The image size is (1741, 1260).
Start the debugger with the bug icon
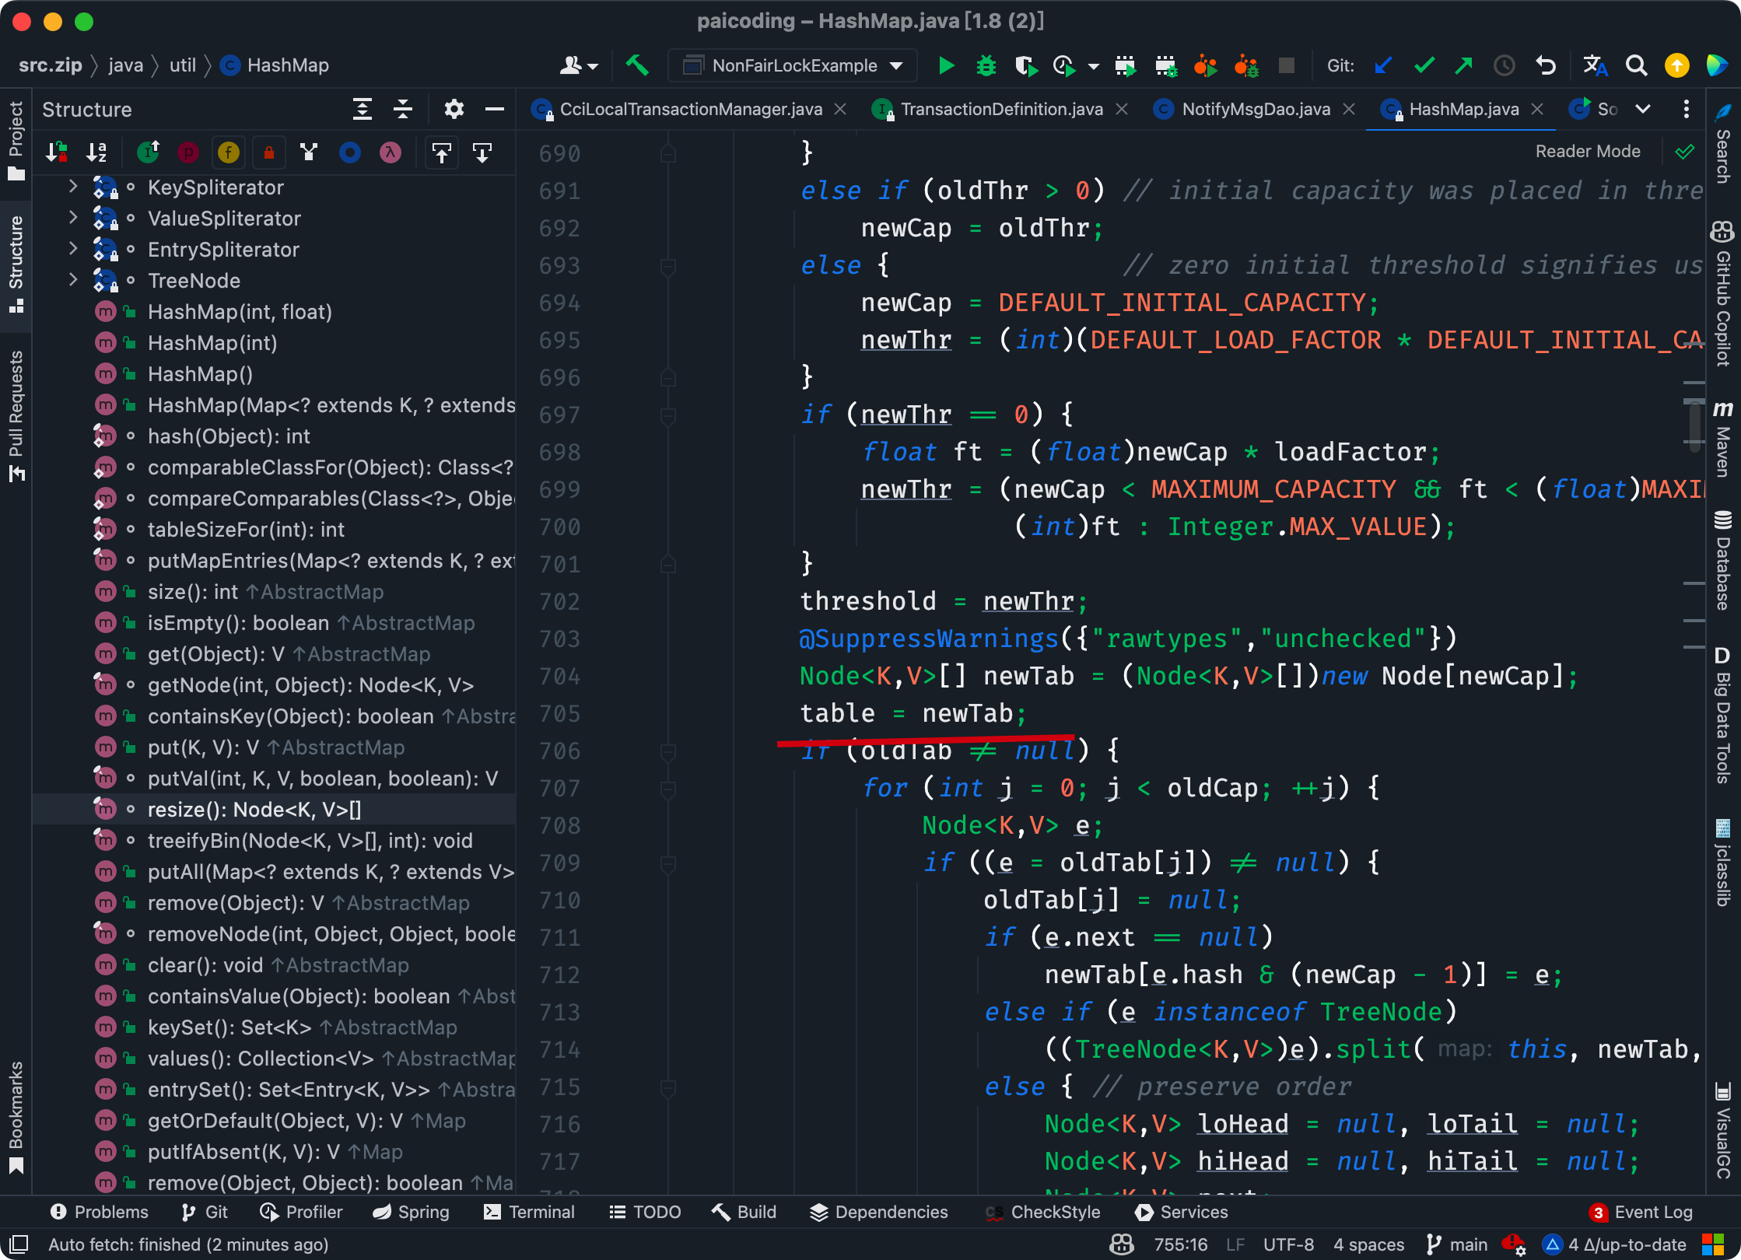[986, 65]
